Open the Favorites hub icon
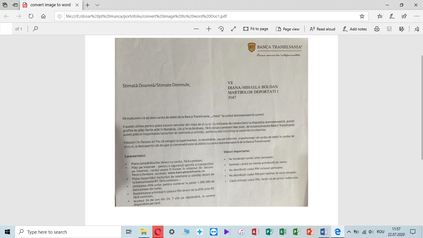Screen dimensions: 423x238 (380, 16)
